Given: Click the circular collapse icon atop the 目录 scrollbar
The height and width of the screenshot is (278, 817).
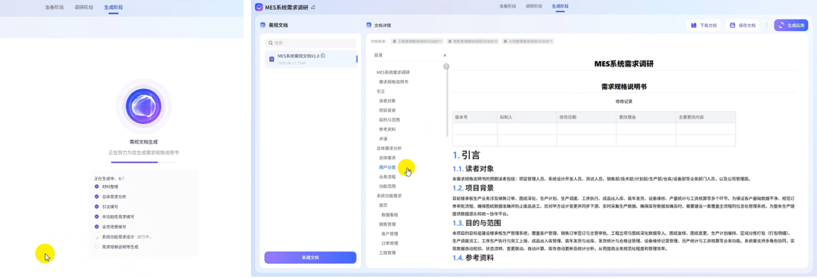Looking at the screenshot, I should [446, 66].
